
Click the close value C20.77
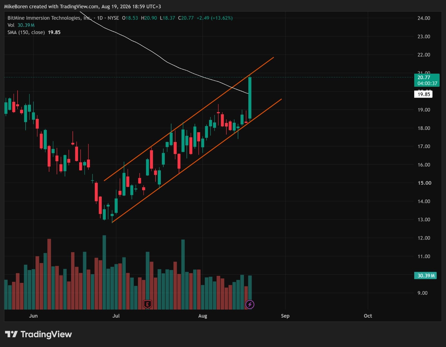[x=186, y=18]
